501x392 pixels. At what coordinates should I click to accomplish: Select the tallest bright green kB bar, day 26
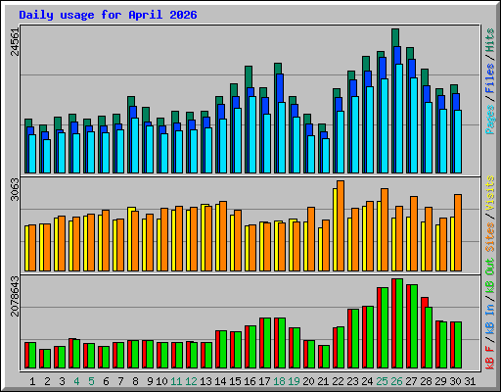[399, 323]
